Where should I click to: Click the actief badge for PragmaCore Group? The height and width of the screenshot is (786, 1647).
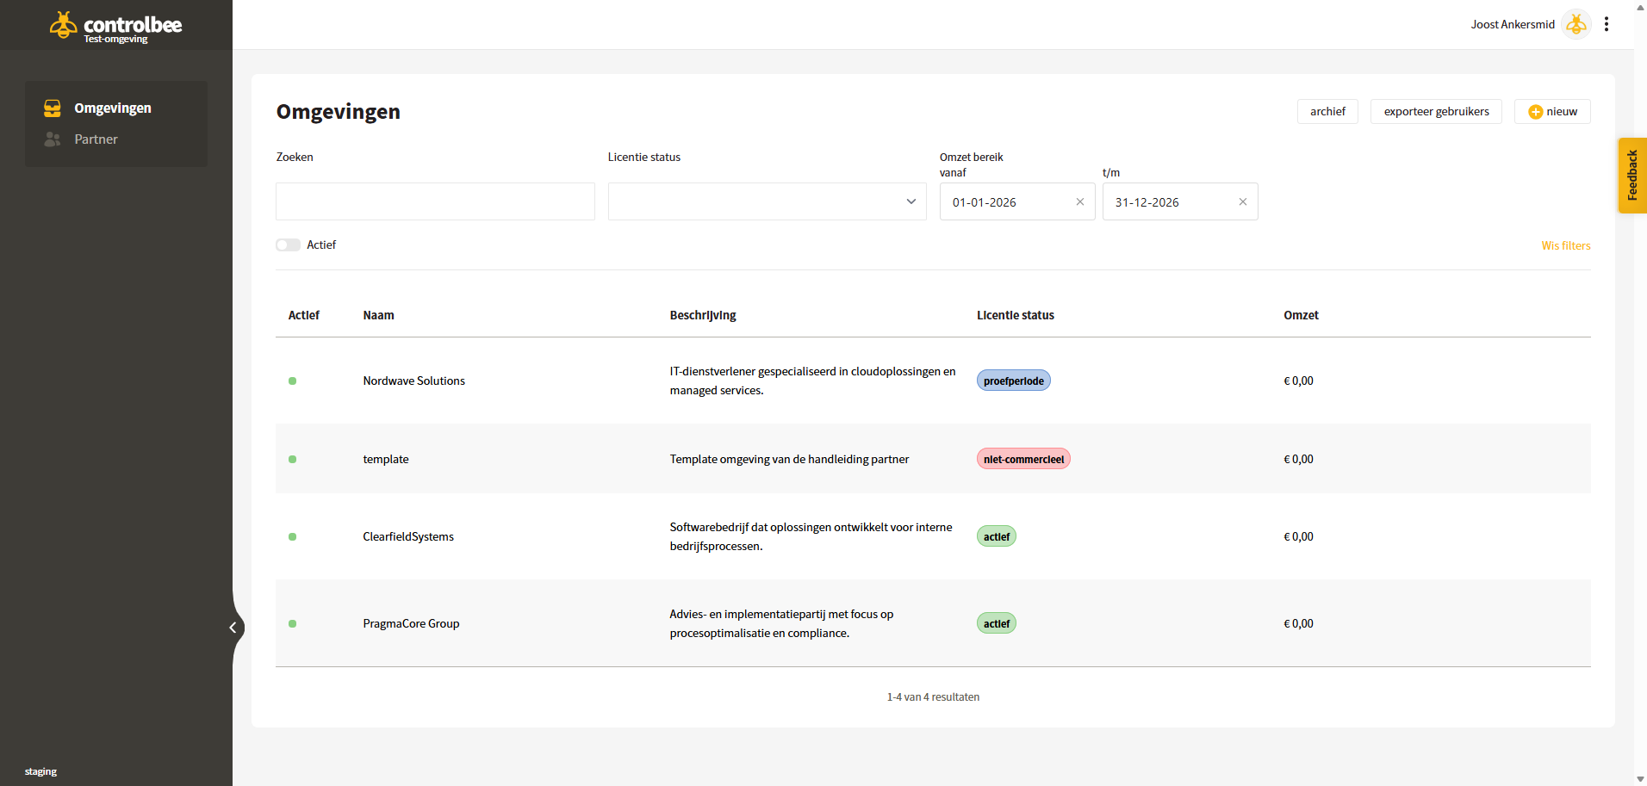tap(997, 623)
